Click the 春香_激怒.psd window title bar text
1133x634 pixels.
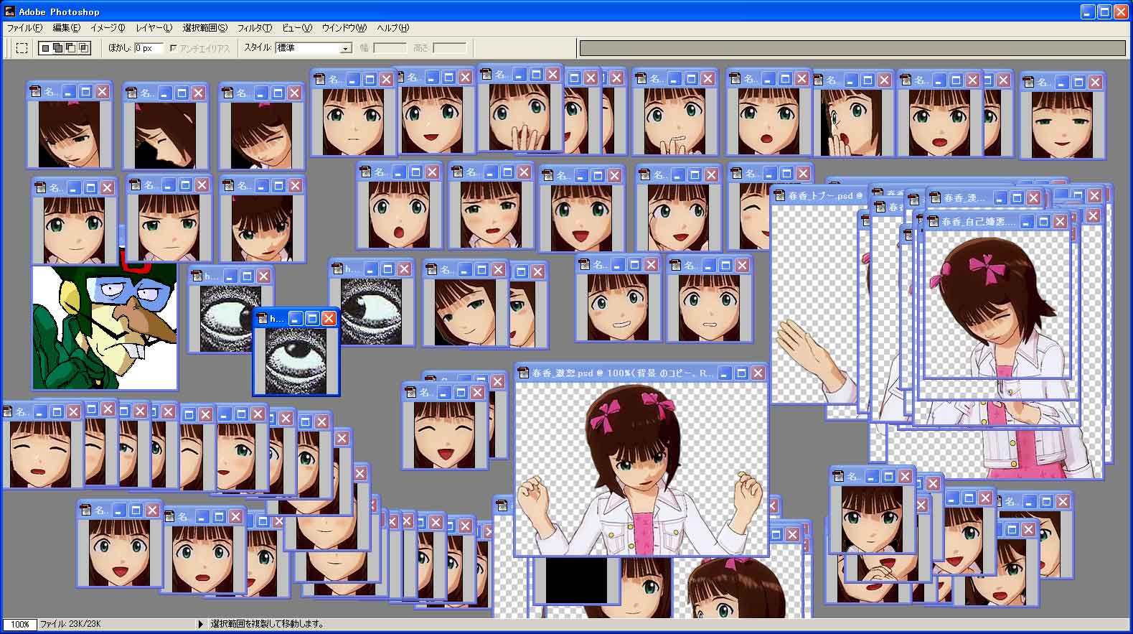click(622, 373)
